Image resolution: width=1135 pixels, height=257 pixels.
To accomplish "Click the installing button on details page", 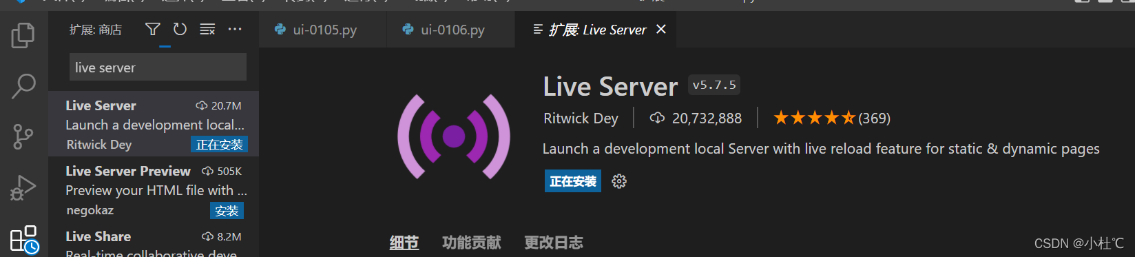I will point(573,181).
